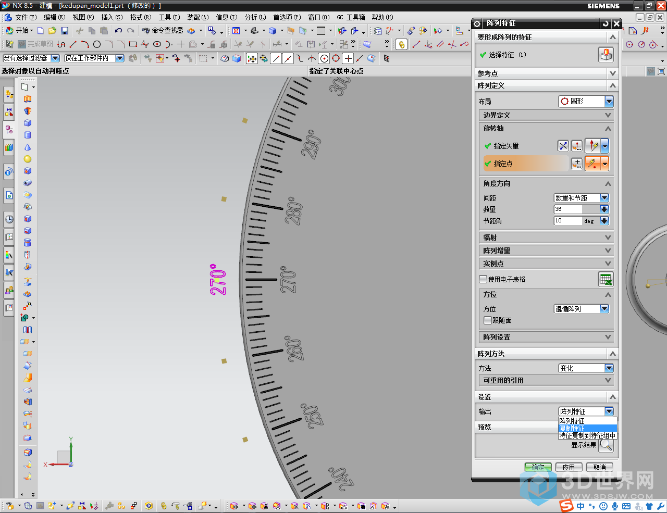667x513 pixels.
Task: Click the 开始 start button
Action: point(19,31)
